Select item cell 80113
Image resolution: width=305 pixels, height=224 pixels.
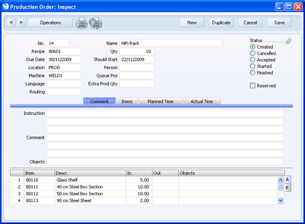pos(39,200)
